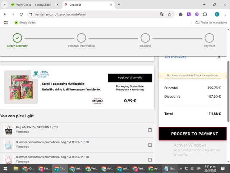The image size is (230, 173).
Task: Click Aggiungi al carrello button
Action: [130, 78]
